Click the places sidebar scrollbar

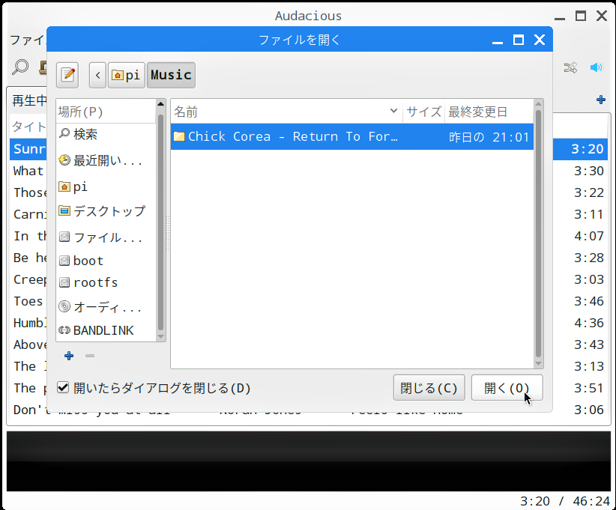click(160, 222)
